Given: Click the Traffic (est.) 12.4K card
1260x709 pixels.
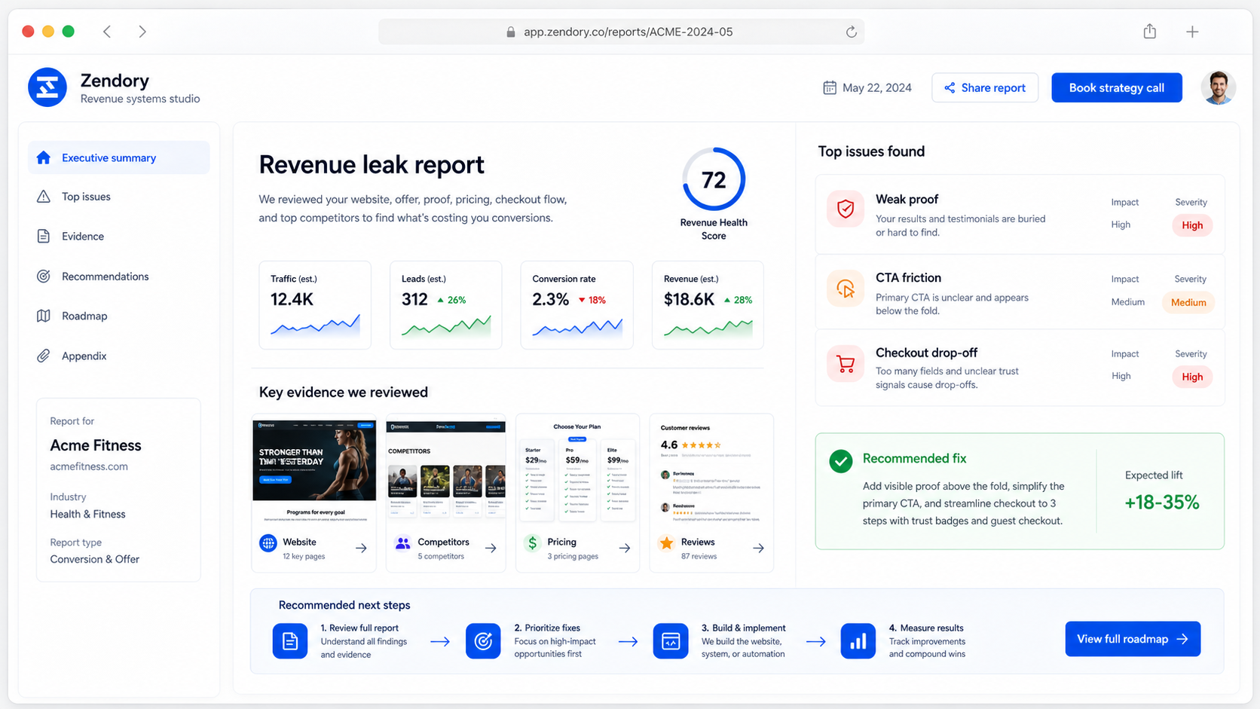Looking at the screenshot, I should point(315,305).
